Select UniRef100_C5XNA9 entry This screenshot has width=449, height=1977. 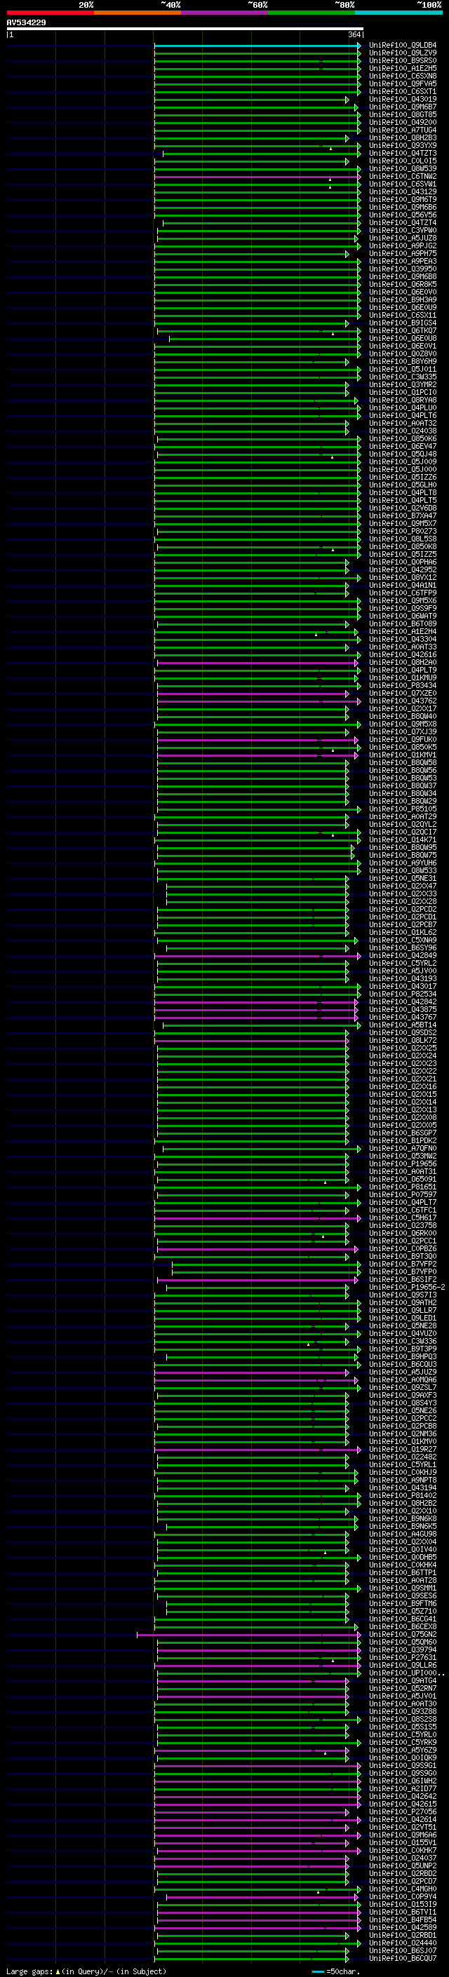[x=402, y=940]
